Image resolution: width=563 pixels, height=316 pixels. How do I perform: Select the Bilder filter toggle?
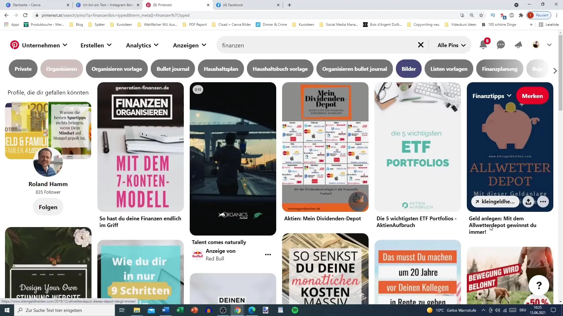pos(409,69)
